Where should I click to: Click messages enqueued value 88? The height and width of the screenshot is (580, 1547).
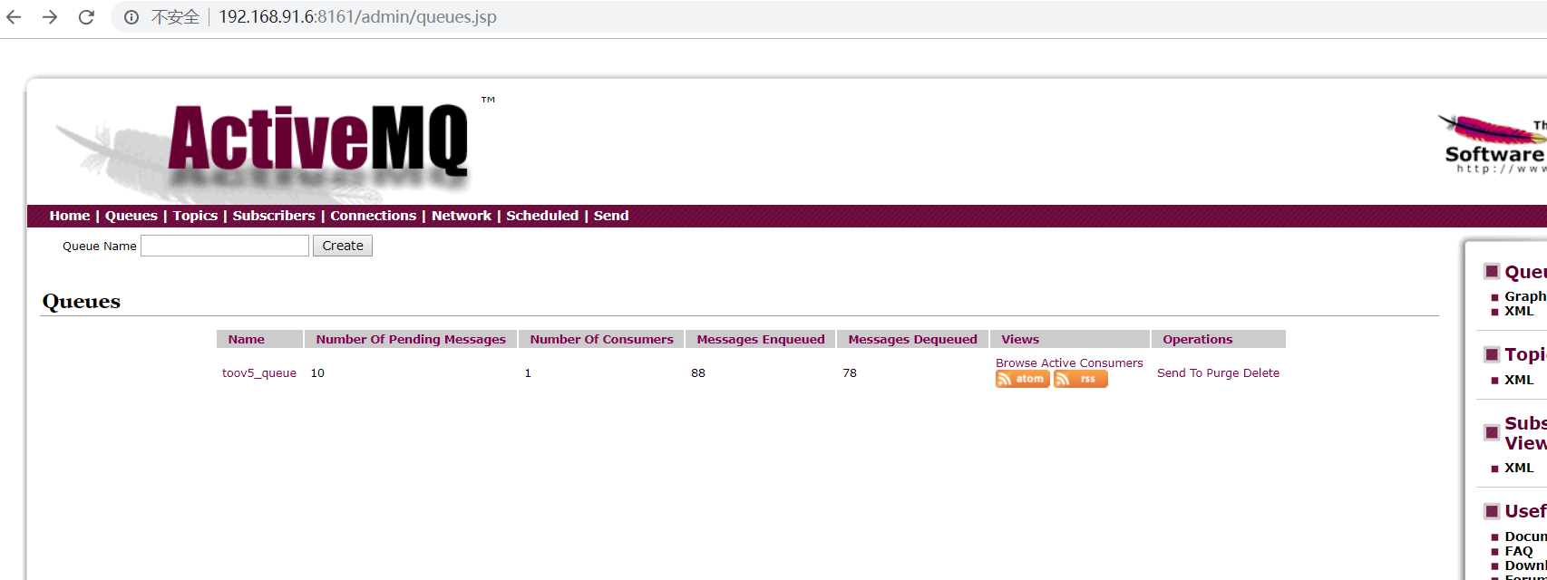698,373
